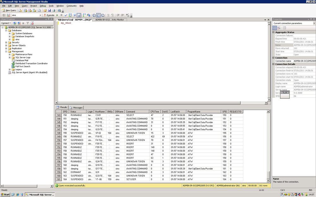Click the Specify Values for Template Parameters icon
This screenshot has height=197, width=316.
click(128, 15)
